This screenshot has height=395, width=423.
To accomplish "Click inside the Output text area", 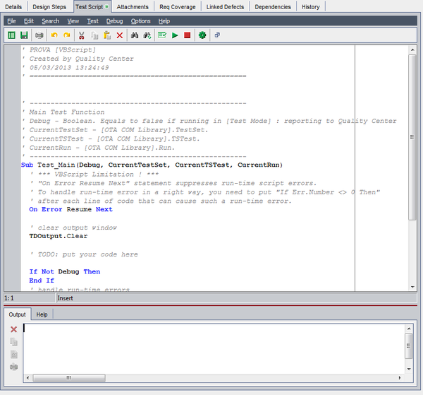I will (214, 349).
